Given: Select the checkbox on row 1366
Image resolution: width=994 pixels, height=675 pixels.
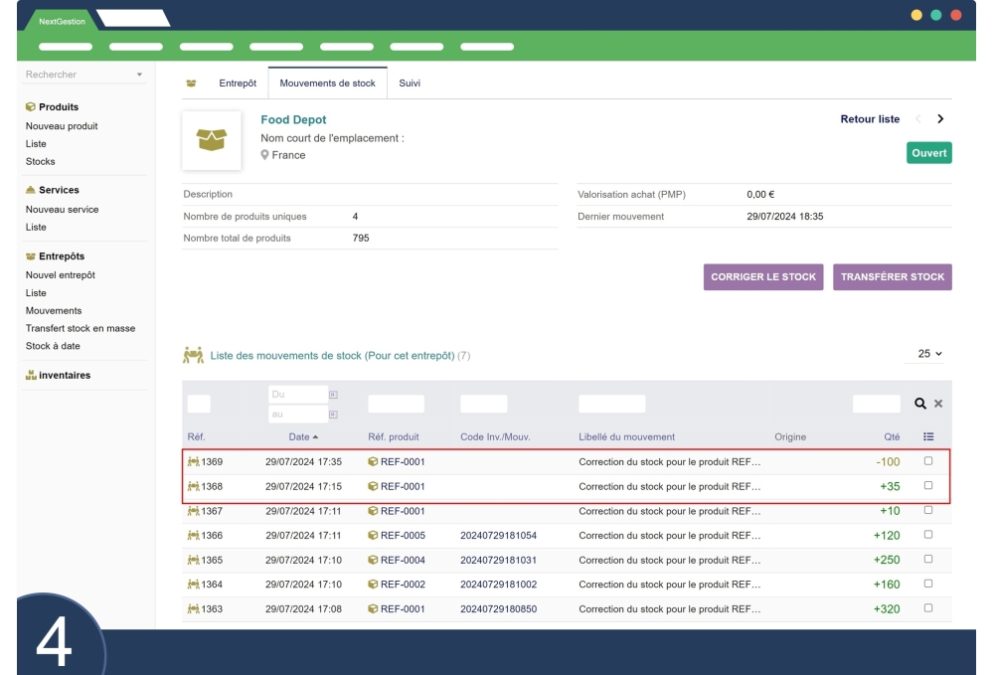Looking at the screenshot, I should tap(928, 535).
